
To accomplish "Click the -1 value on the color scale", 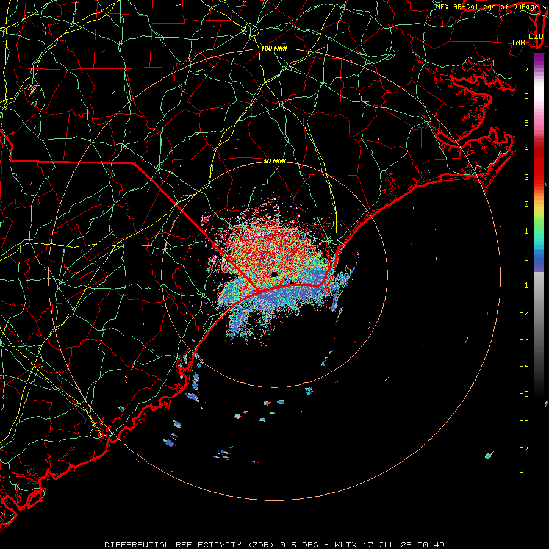I will (524, 285).
